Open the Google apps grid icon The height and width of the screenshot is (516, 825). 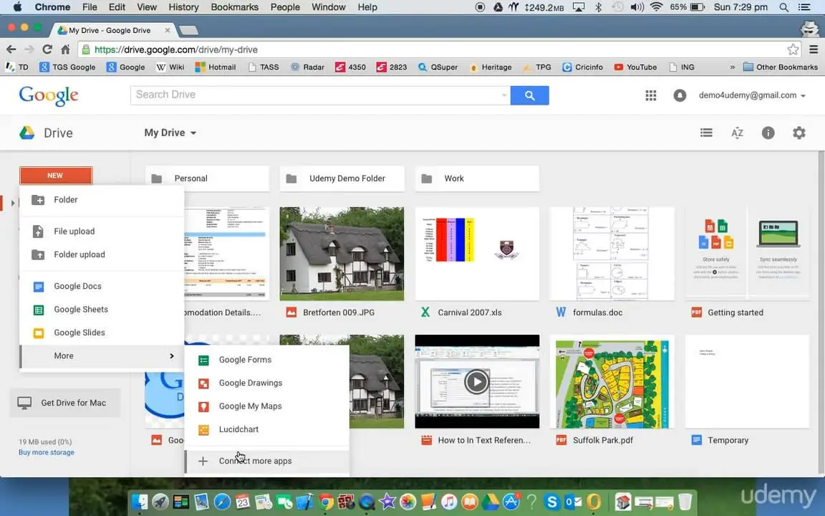651,95
